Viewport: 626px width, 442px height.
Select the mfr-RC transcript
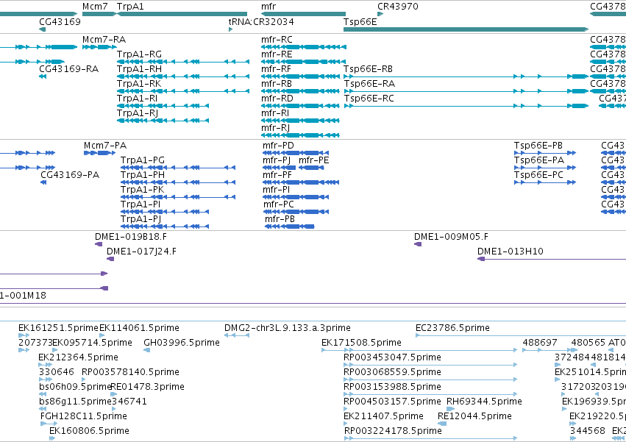(x=303, y=47)
